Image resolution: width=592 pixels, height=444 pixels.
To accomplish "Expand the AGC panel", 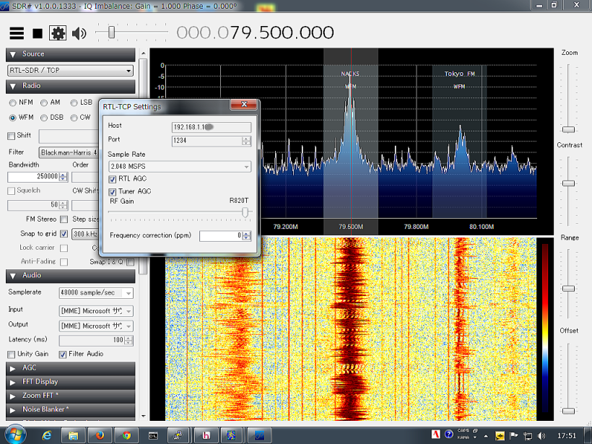I will tap(71, 368).
